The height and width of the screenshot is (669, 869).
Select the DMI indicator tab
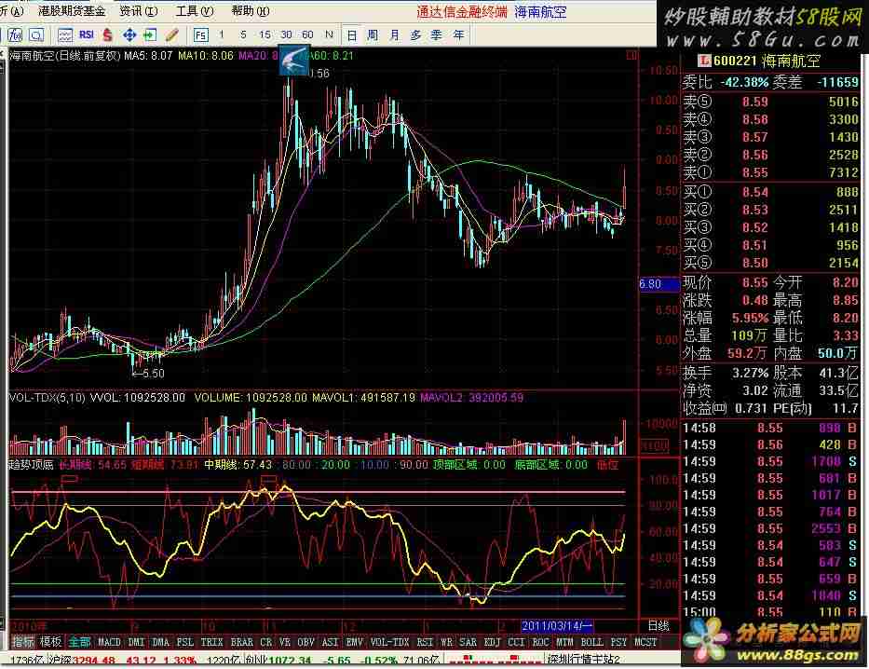[136, 642]
